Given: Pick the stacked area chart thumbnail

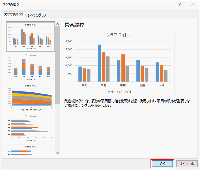Looking at the screenshot, I should [30, 98].
